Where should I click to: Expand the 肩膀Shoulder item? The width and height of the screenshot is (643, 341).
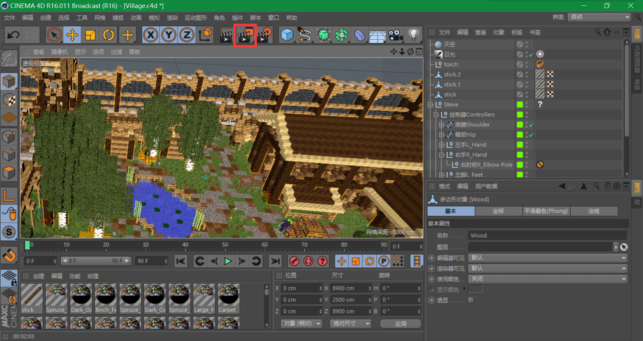(441, 125)
